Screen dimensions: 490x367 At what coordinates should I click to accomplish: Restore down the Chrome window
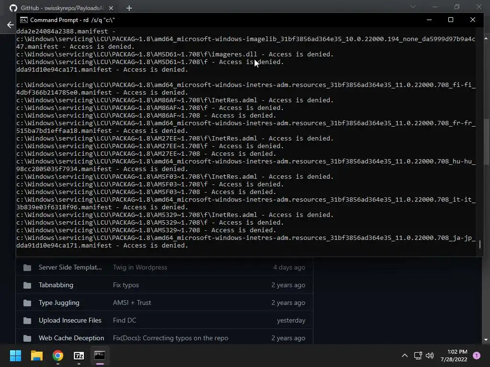(x=457, y=7)
